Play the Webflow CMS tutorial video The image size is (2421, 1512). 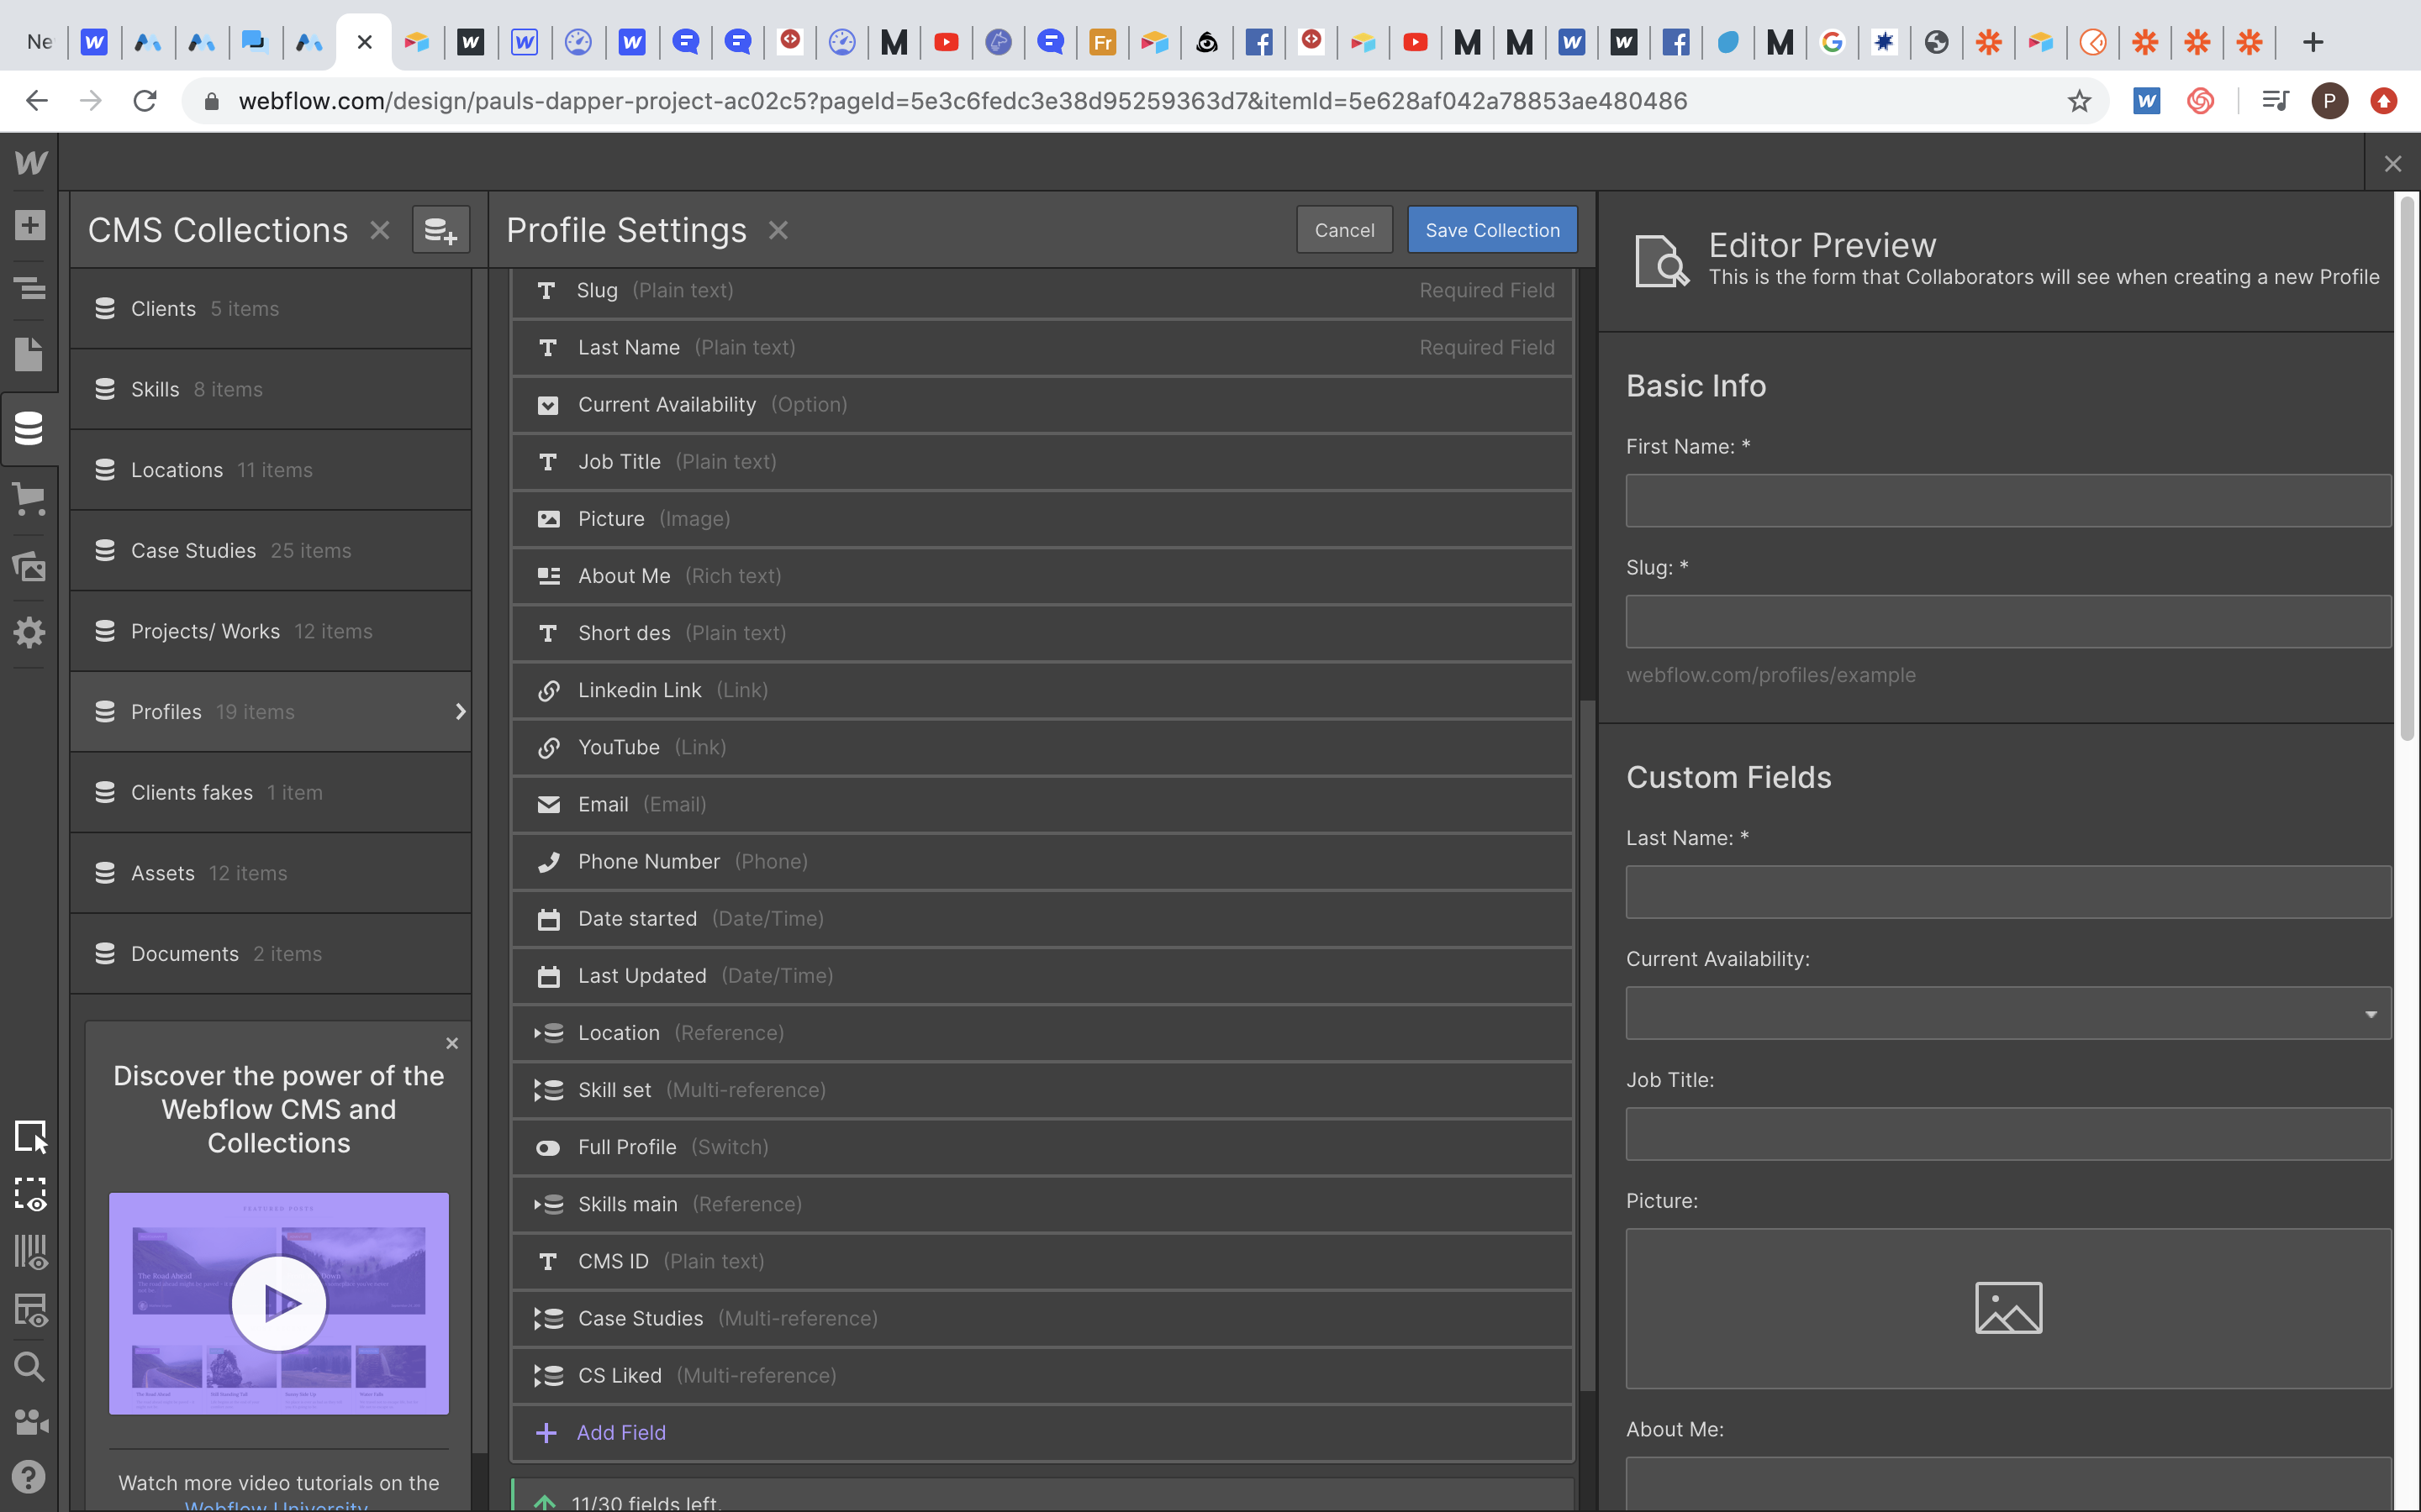[279, 1303]
